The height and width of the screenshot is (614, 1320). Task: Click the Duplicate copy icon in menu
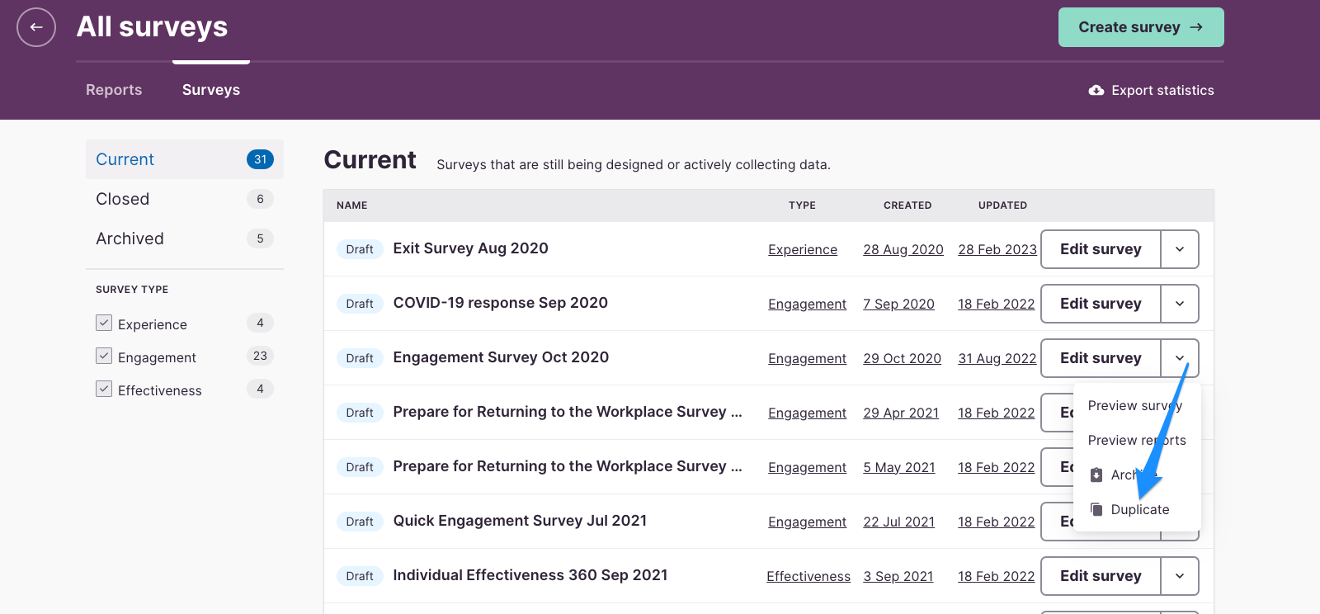pos(1096,509)
